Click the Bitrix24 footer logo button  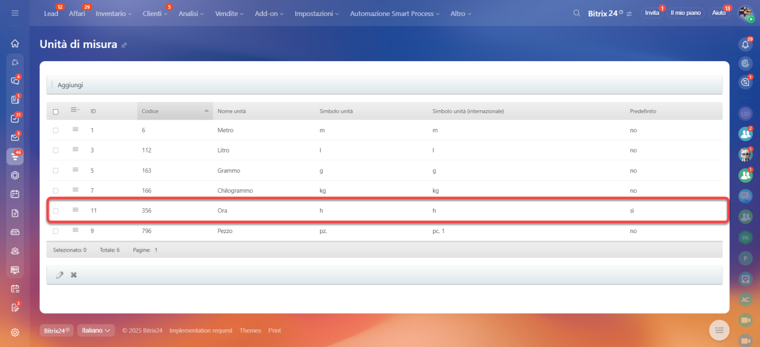click(56, 330)
